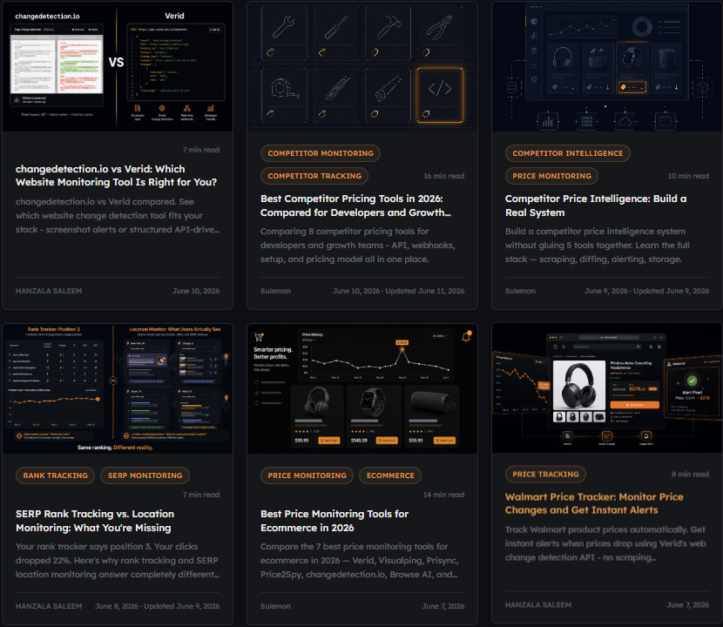Screen dimensions: 723x627
Task: Open the changedetection.io vs Verid article thumbnail
Action: pos(118,66)
